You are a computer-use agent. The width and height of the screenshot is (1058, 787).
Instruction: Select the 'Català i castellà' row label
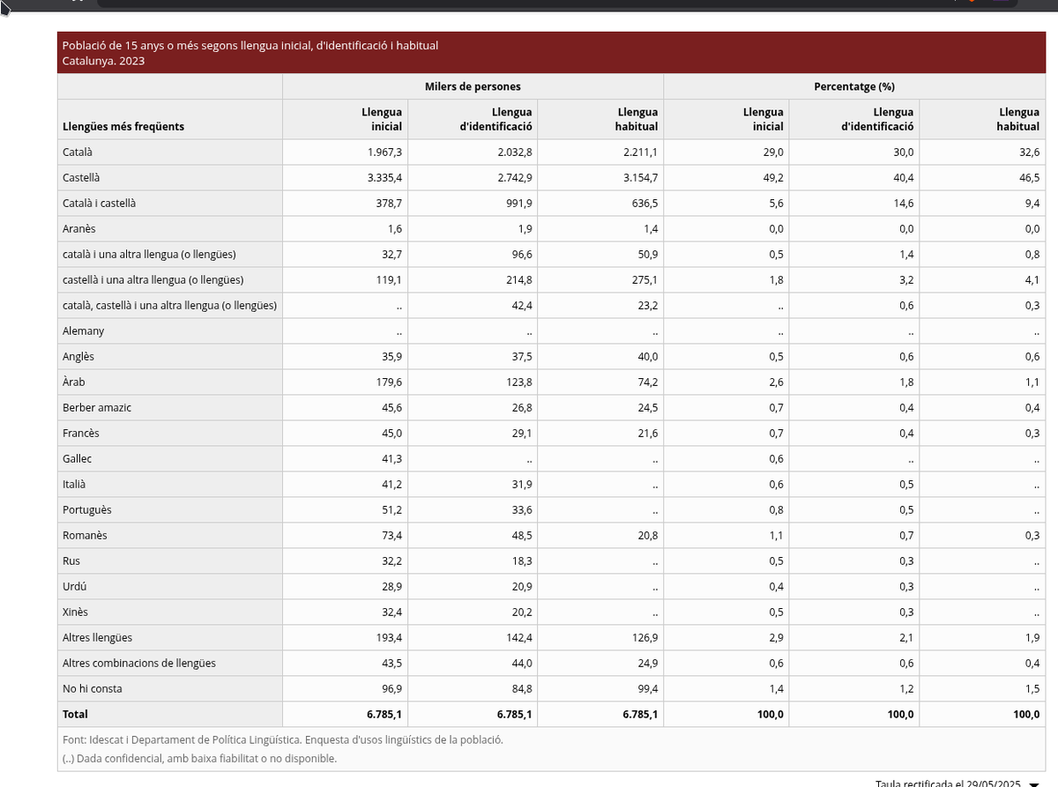tap(99, 204)
